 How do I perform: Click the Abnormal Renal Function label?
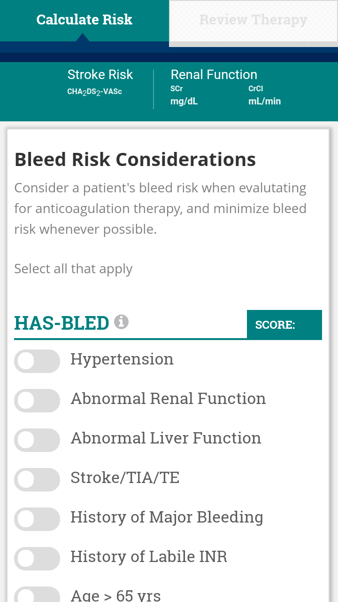pos(168,399)
